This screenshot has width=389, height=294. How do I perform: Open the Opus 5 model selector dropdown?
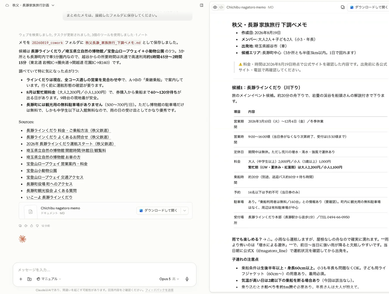pos(169,279)
